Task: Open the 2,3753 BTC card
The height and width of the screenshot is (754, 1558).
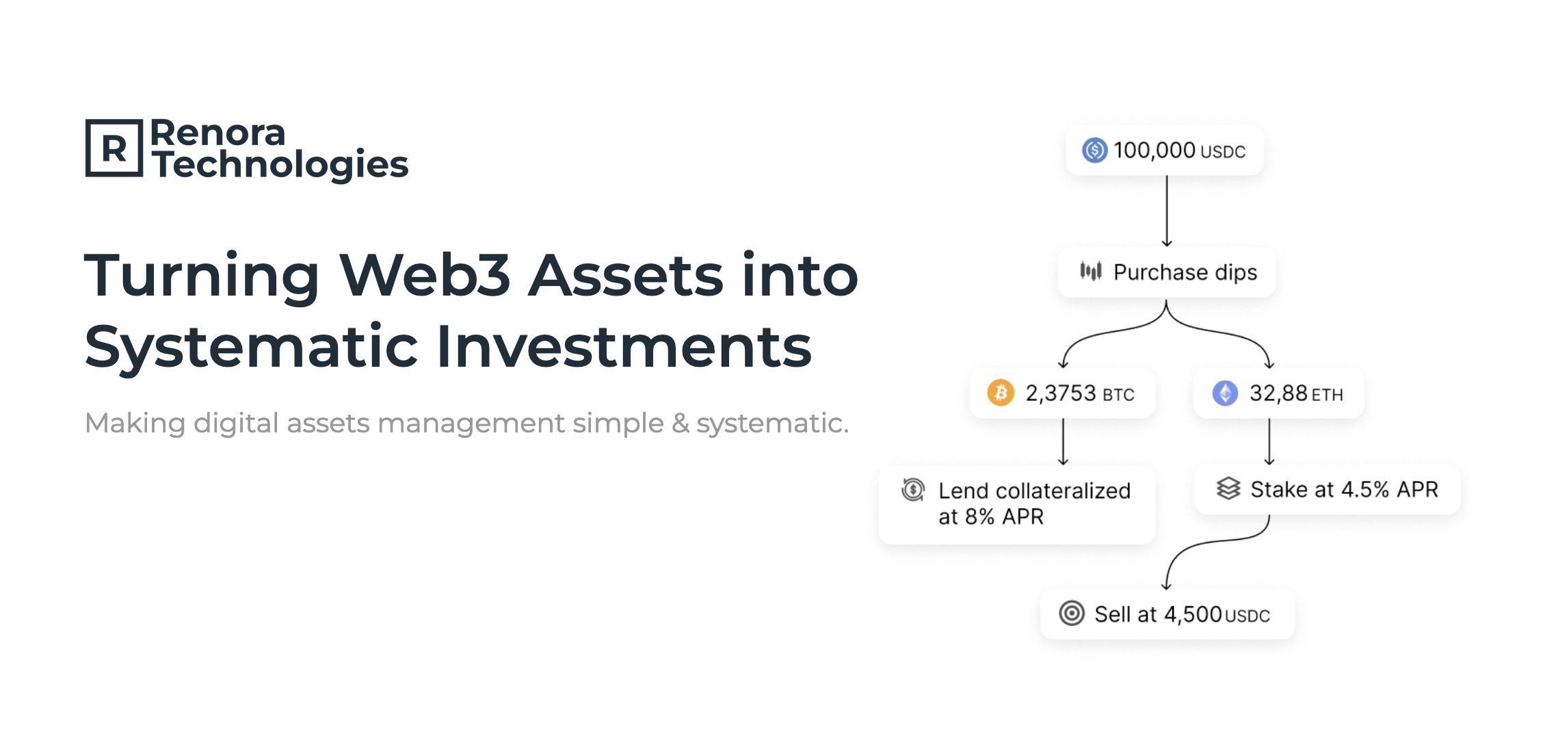Action: [x=1062, y=393]
